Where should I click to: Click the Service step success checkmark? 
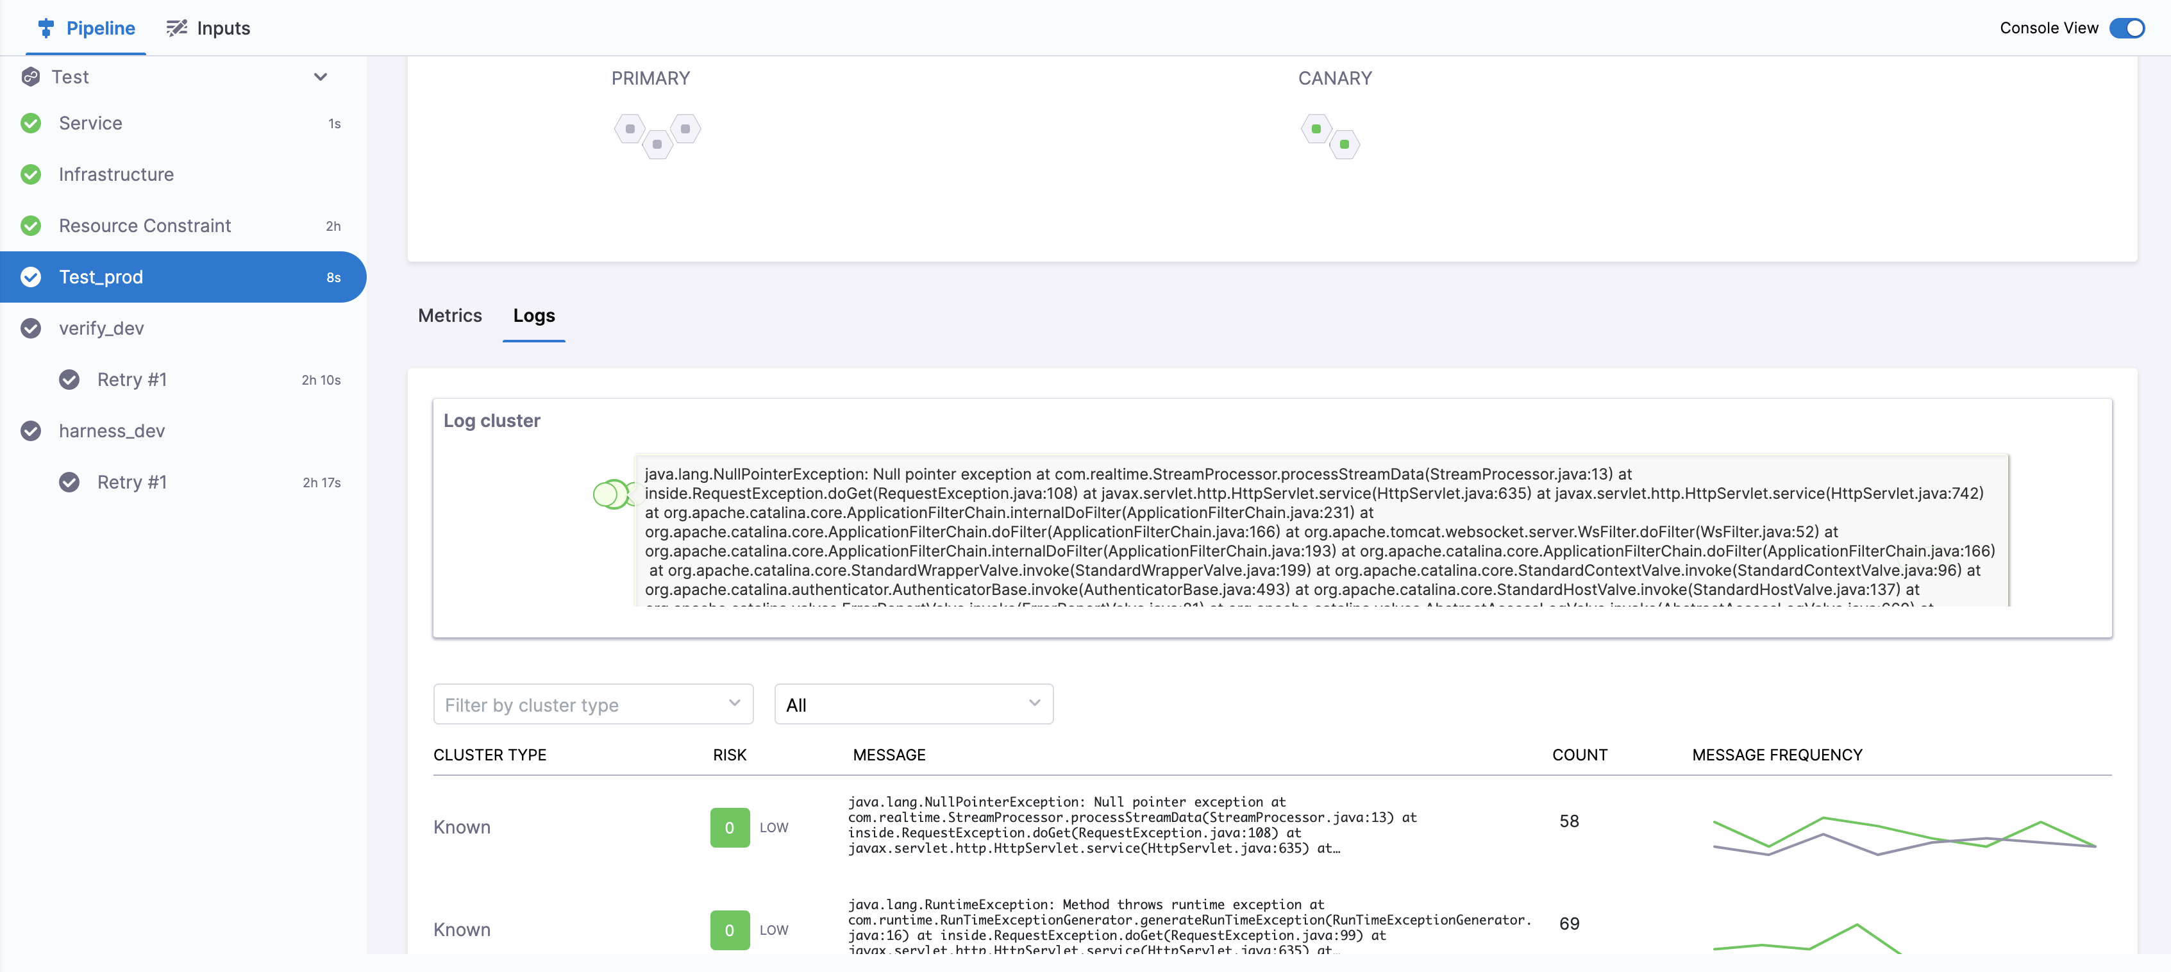[x=31, y=123]
